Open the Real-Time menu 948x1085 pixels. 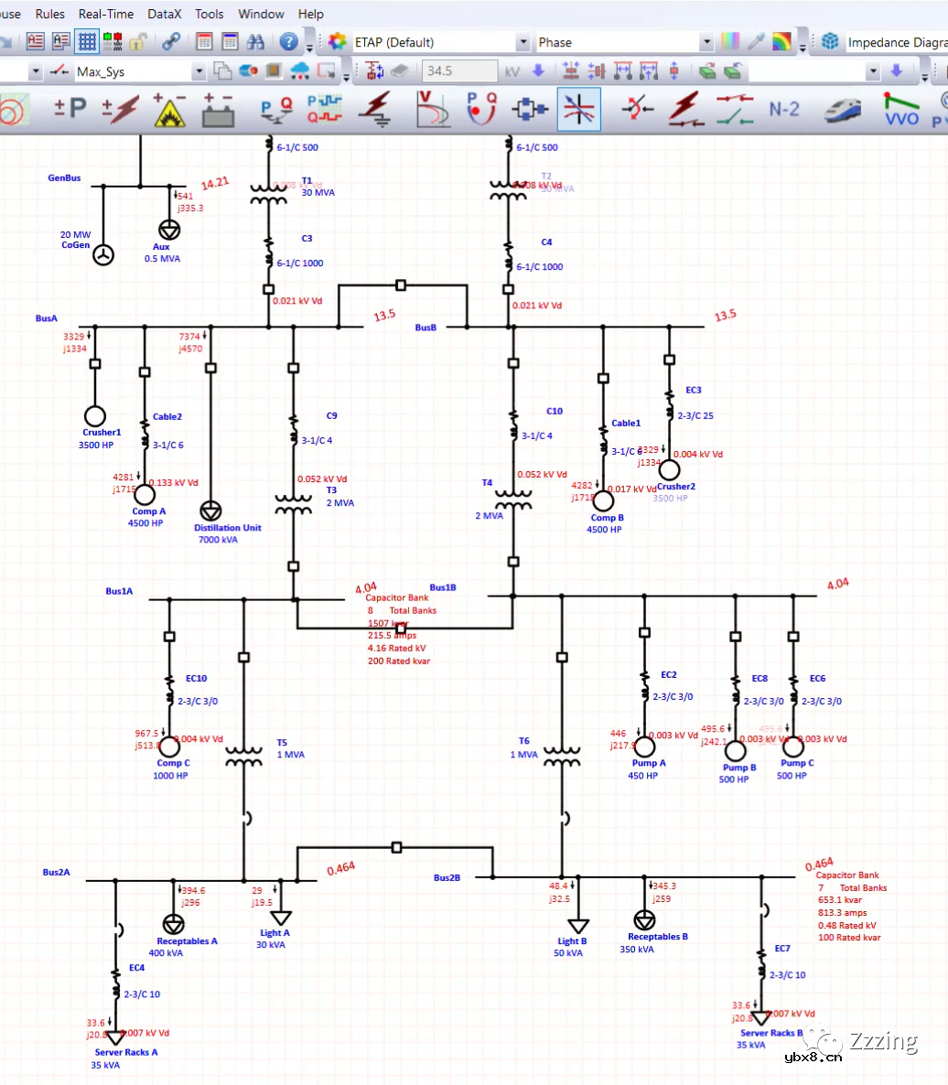[x=105, y=14]
